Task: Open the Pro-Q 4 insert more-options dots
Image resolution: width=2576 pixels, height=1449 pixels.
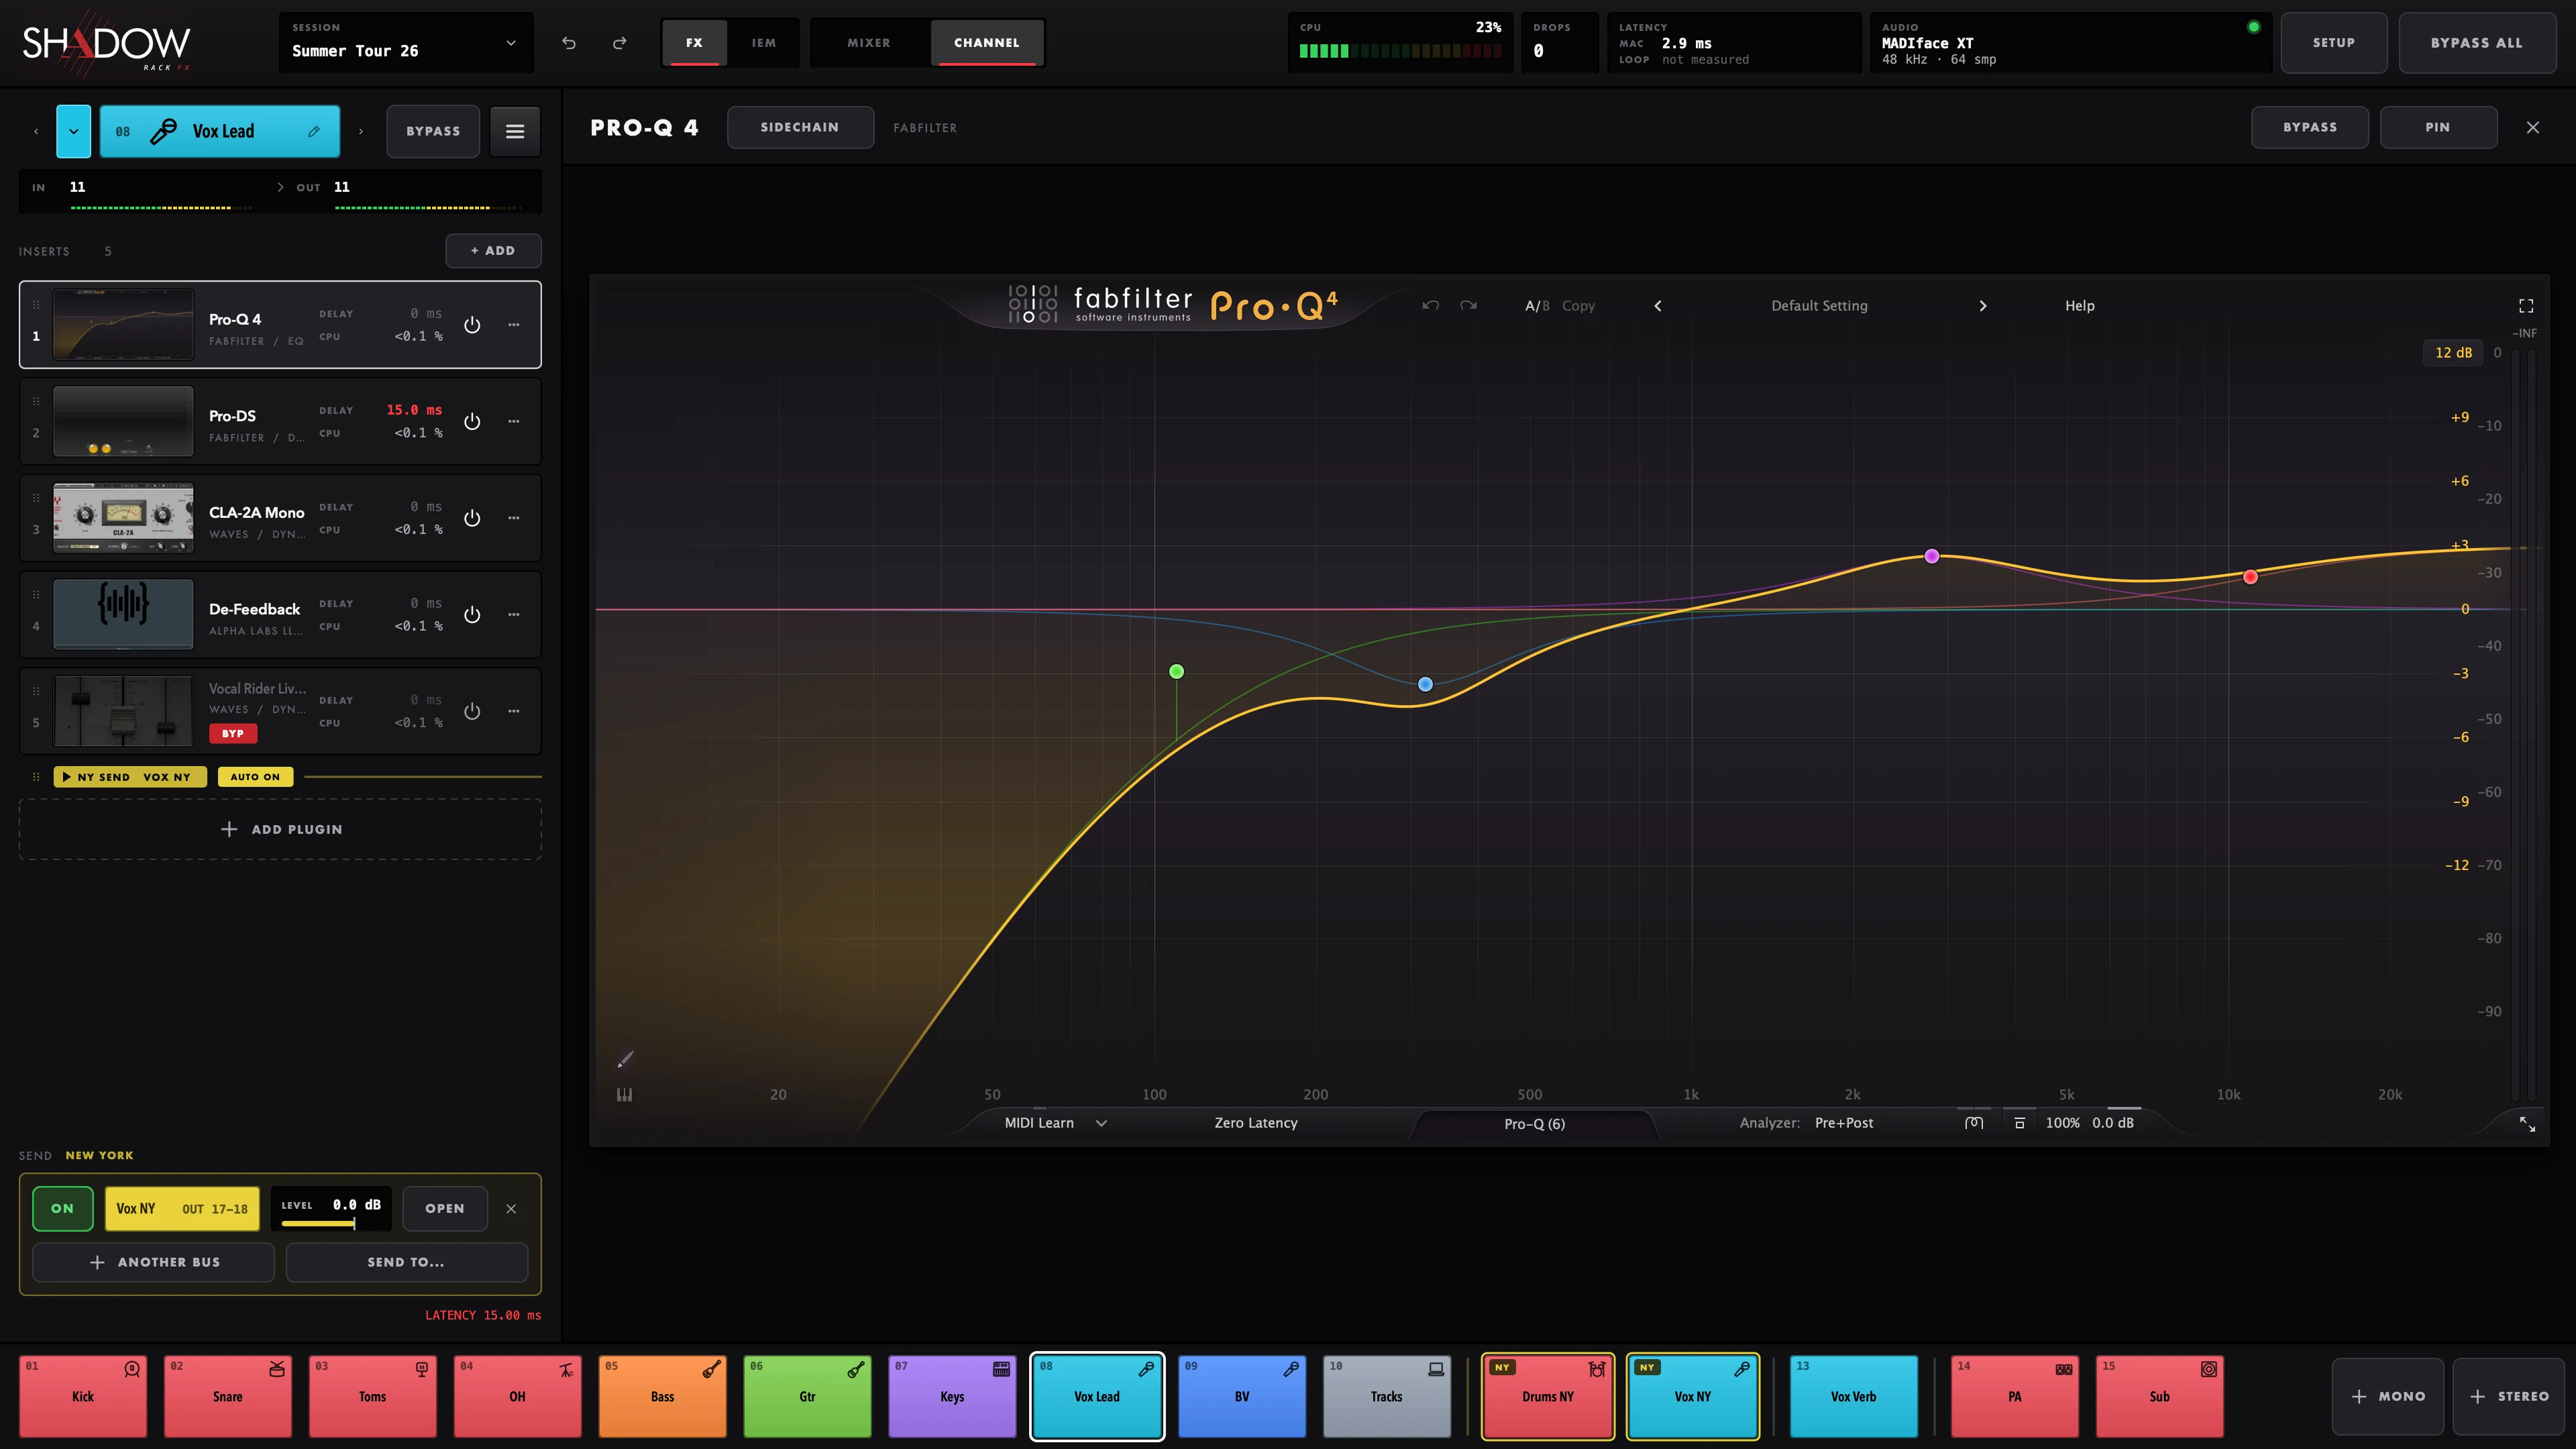Action: pyautogui.click(x=514, y=325)
